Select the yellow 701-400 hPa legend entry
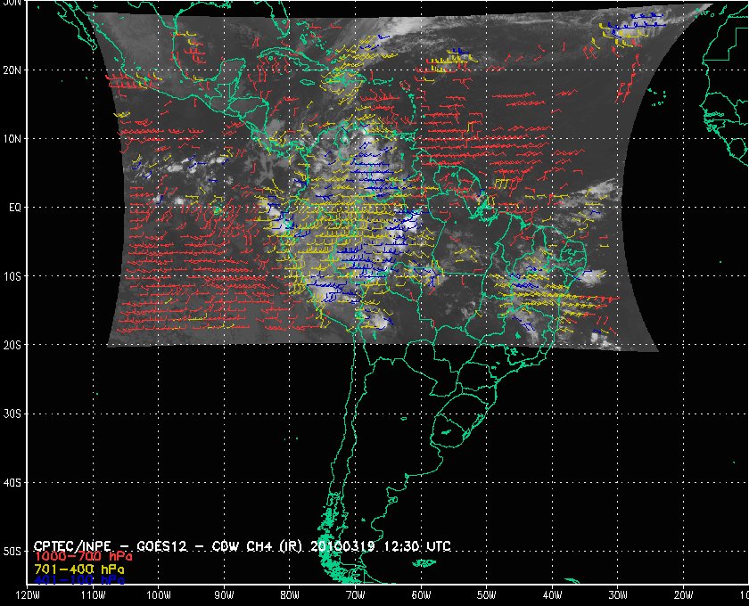This screenshot has width=749, height=606. click(79, 569)
